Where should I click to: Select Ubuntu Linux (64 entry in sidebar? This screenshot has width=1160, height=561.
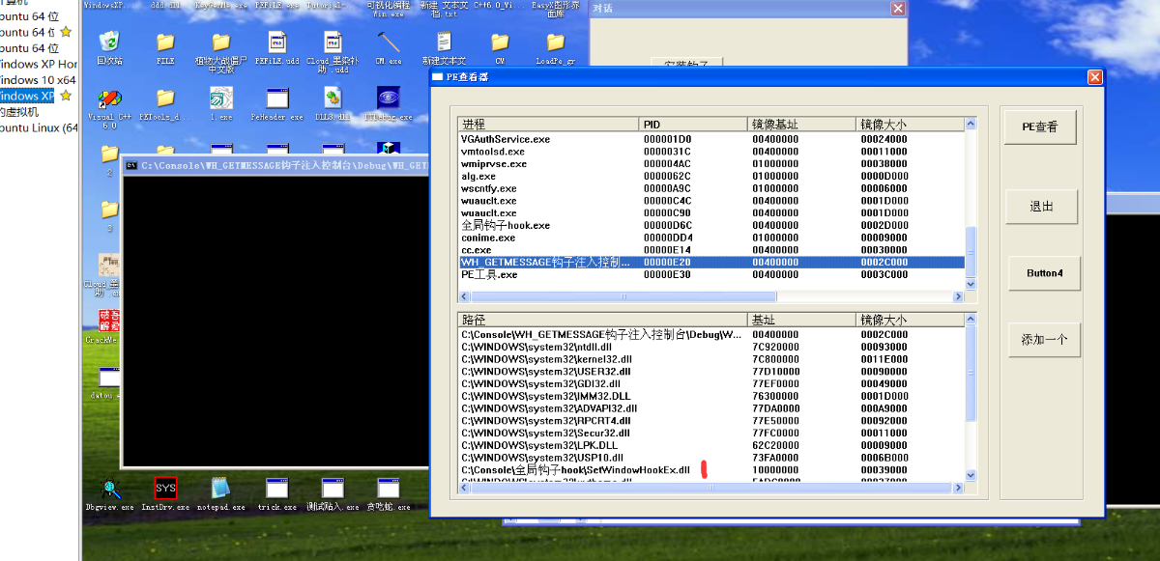(x=39, y=127)
